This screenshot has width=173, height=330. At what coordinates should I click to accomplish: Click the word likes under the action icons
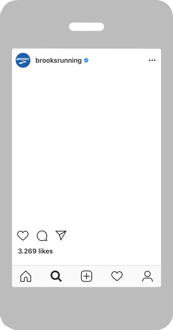click(45, 251)
